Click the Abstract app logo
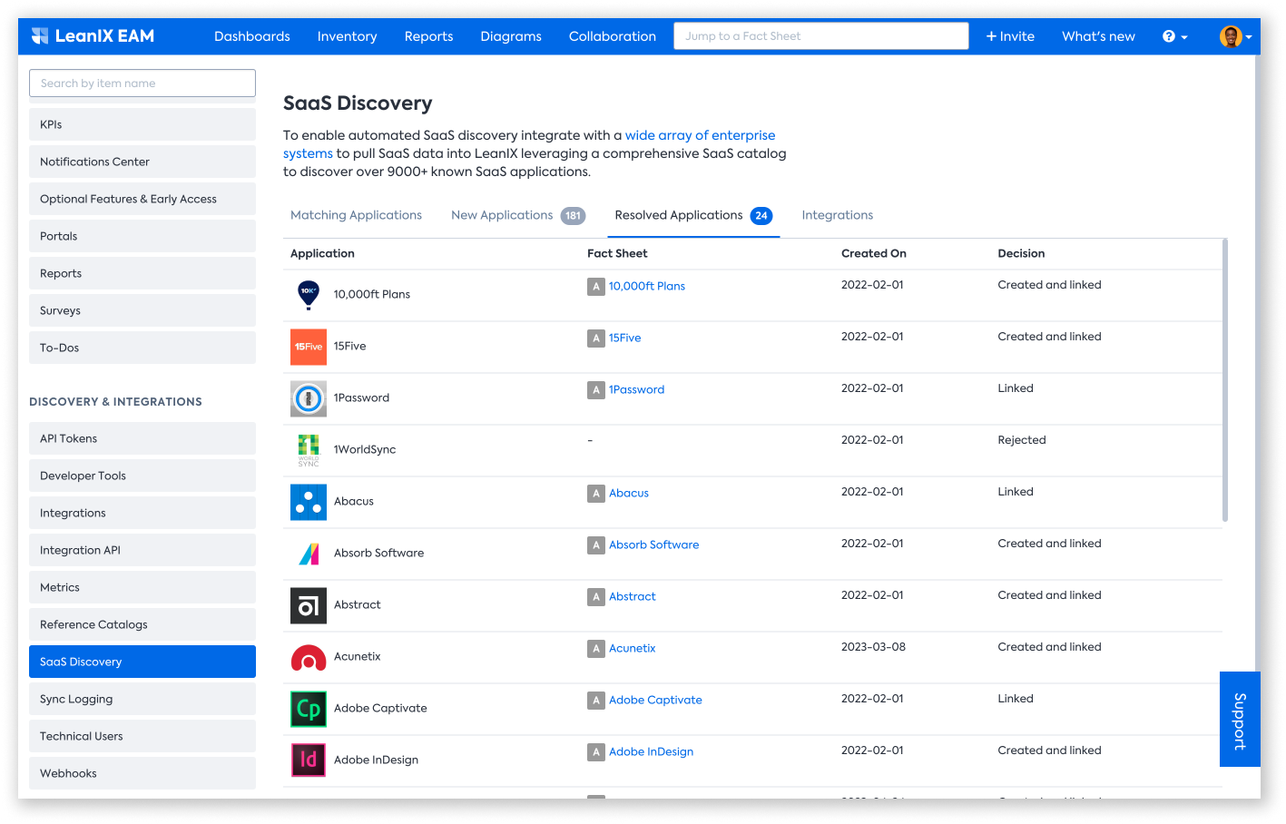This screenshot has width=1286, height=824. (x=309, y=605)
